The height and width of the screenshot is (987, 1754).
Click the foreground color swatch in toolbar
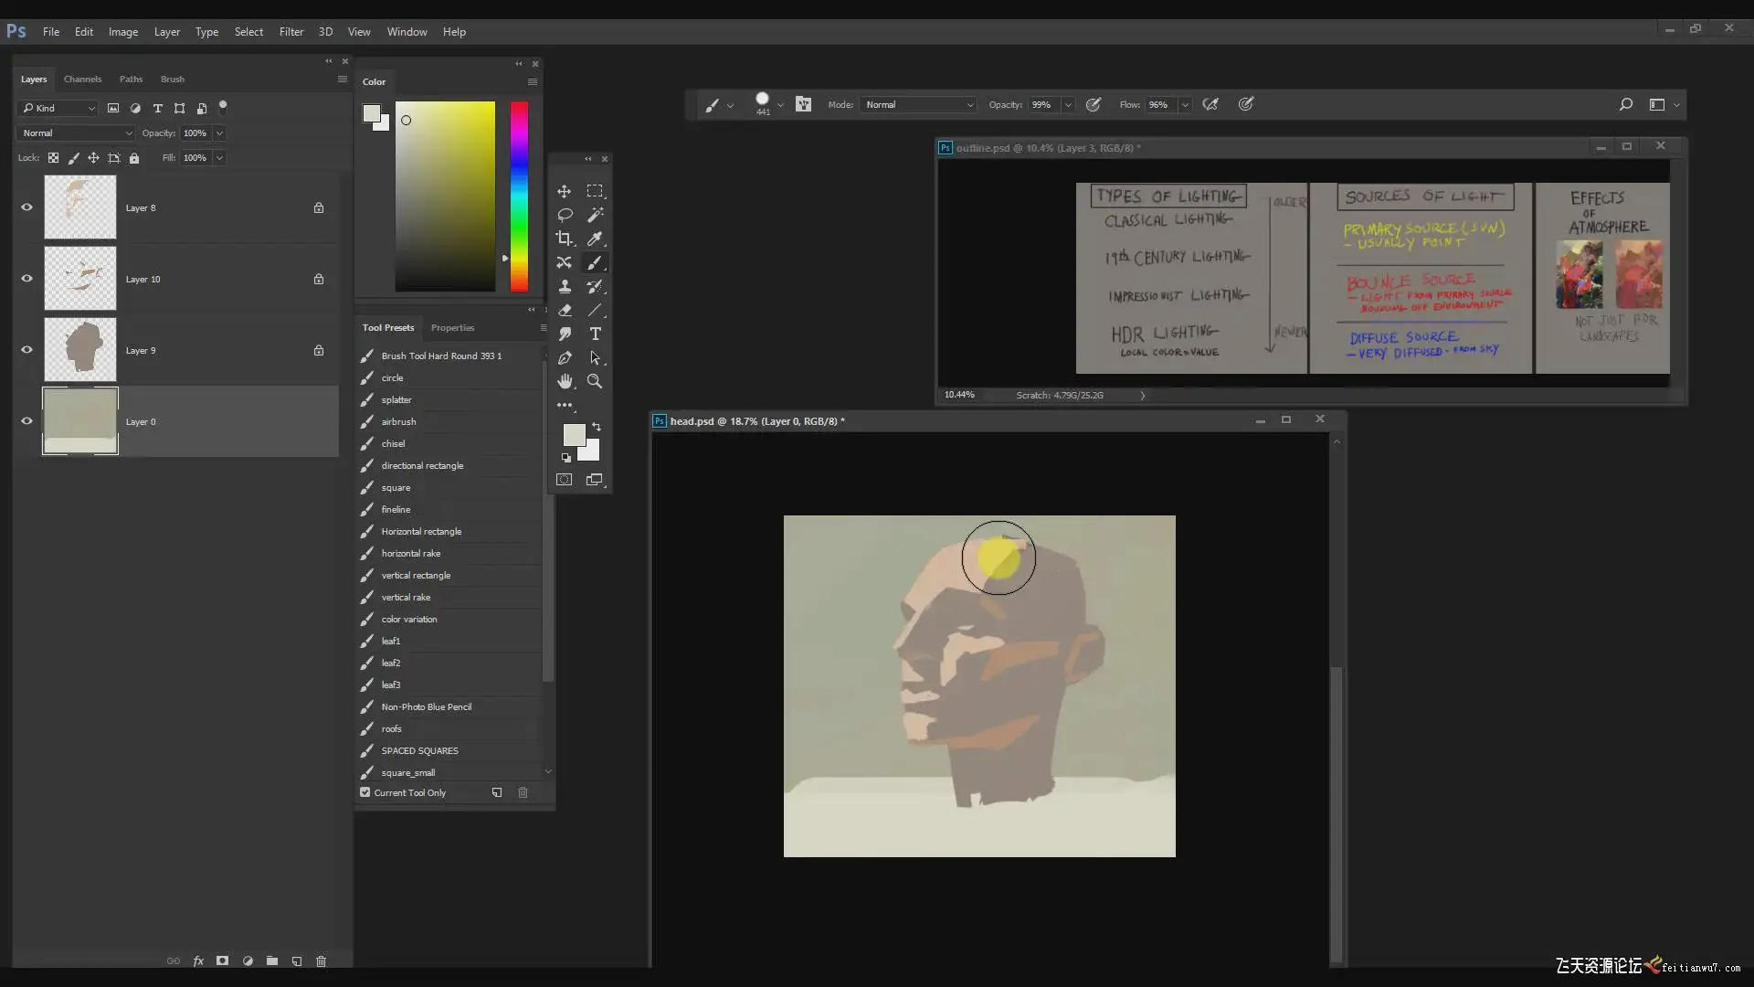(574, 435)
